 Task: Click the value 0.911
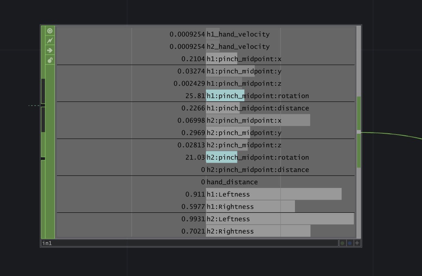tap(195, 194)
